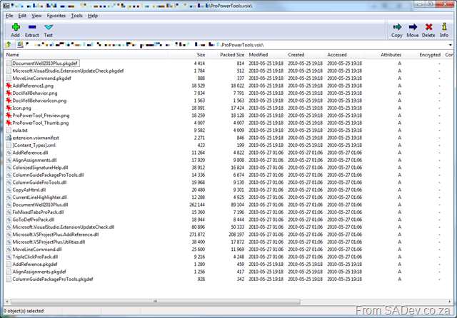This screenshot has width=457, height=318.
Task: Sort files by Packed Size column
Action: (x=231, y=55)
